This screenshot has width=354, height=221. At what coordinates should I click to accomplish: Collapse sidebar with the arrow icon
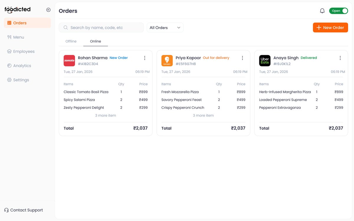[x=48, y=10]
